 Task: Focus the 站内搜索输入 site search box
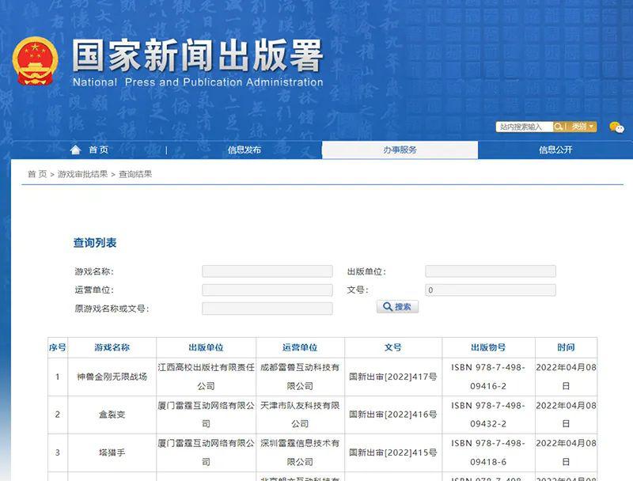tap(525, 127)
